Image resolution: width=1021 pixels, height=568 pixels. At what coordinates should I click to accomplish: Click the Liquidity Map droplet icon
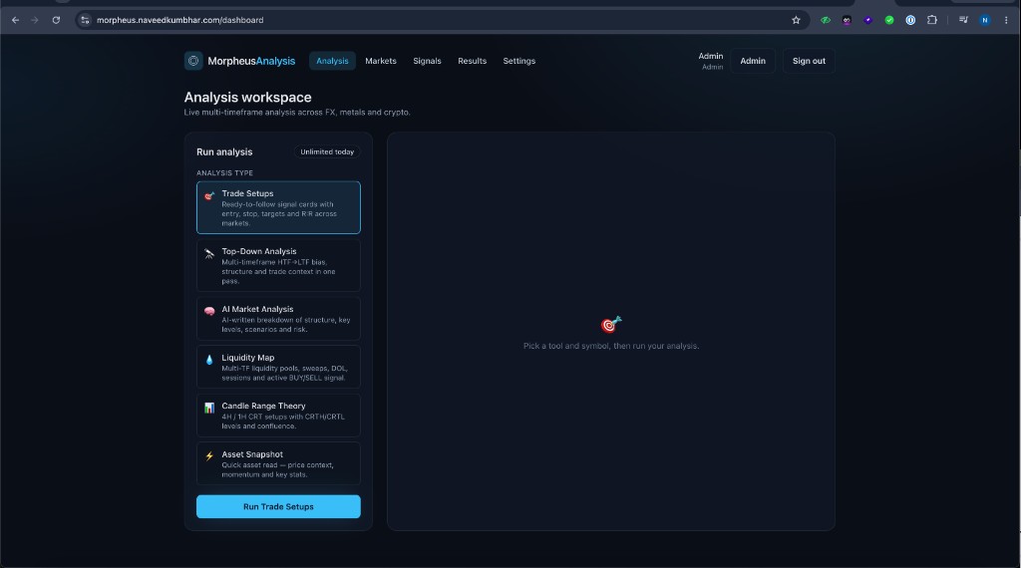[209, 360]
